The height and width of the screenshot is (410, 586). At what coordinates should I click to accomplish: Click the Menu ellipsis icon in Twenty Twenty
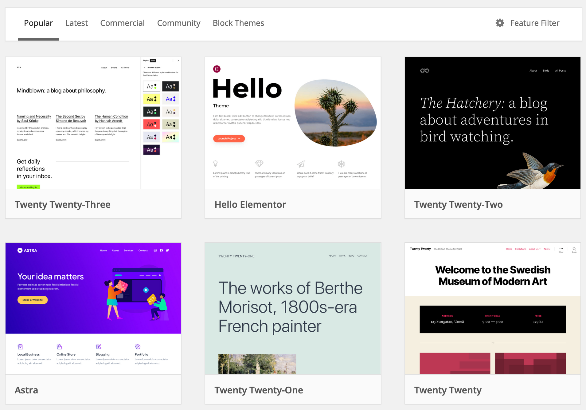click(x=561, y=249)
